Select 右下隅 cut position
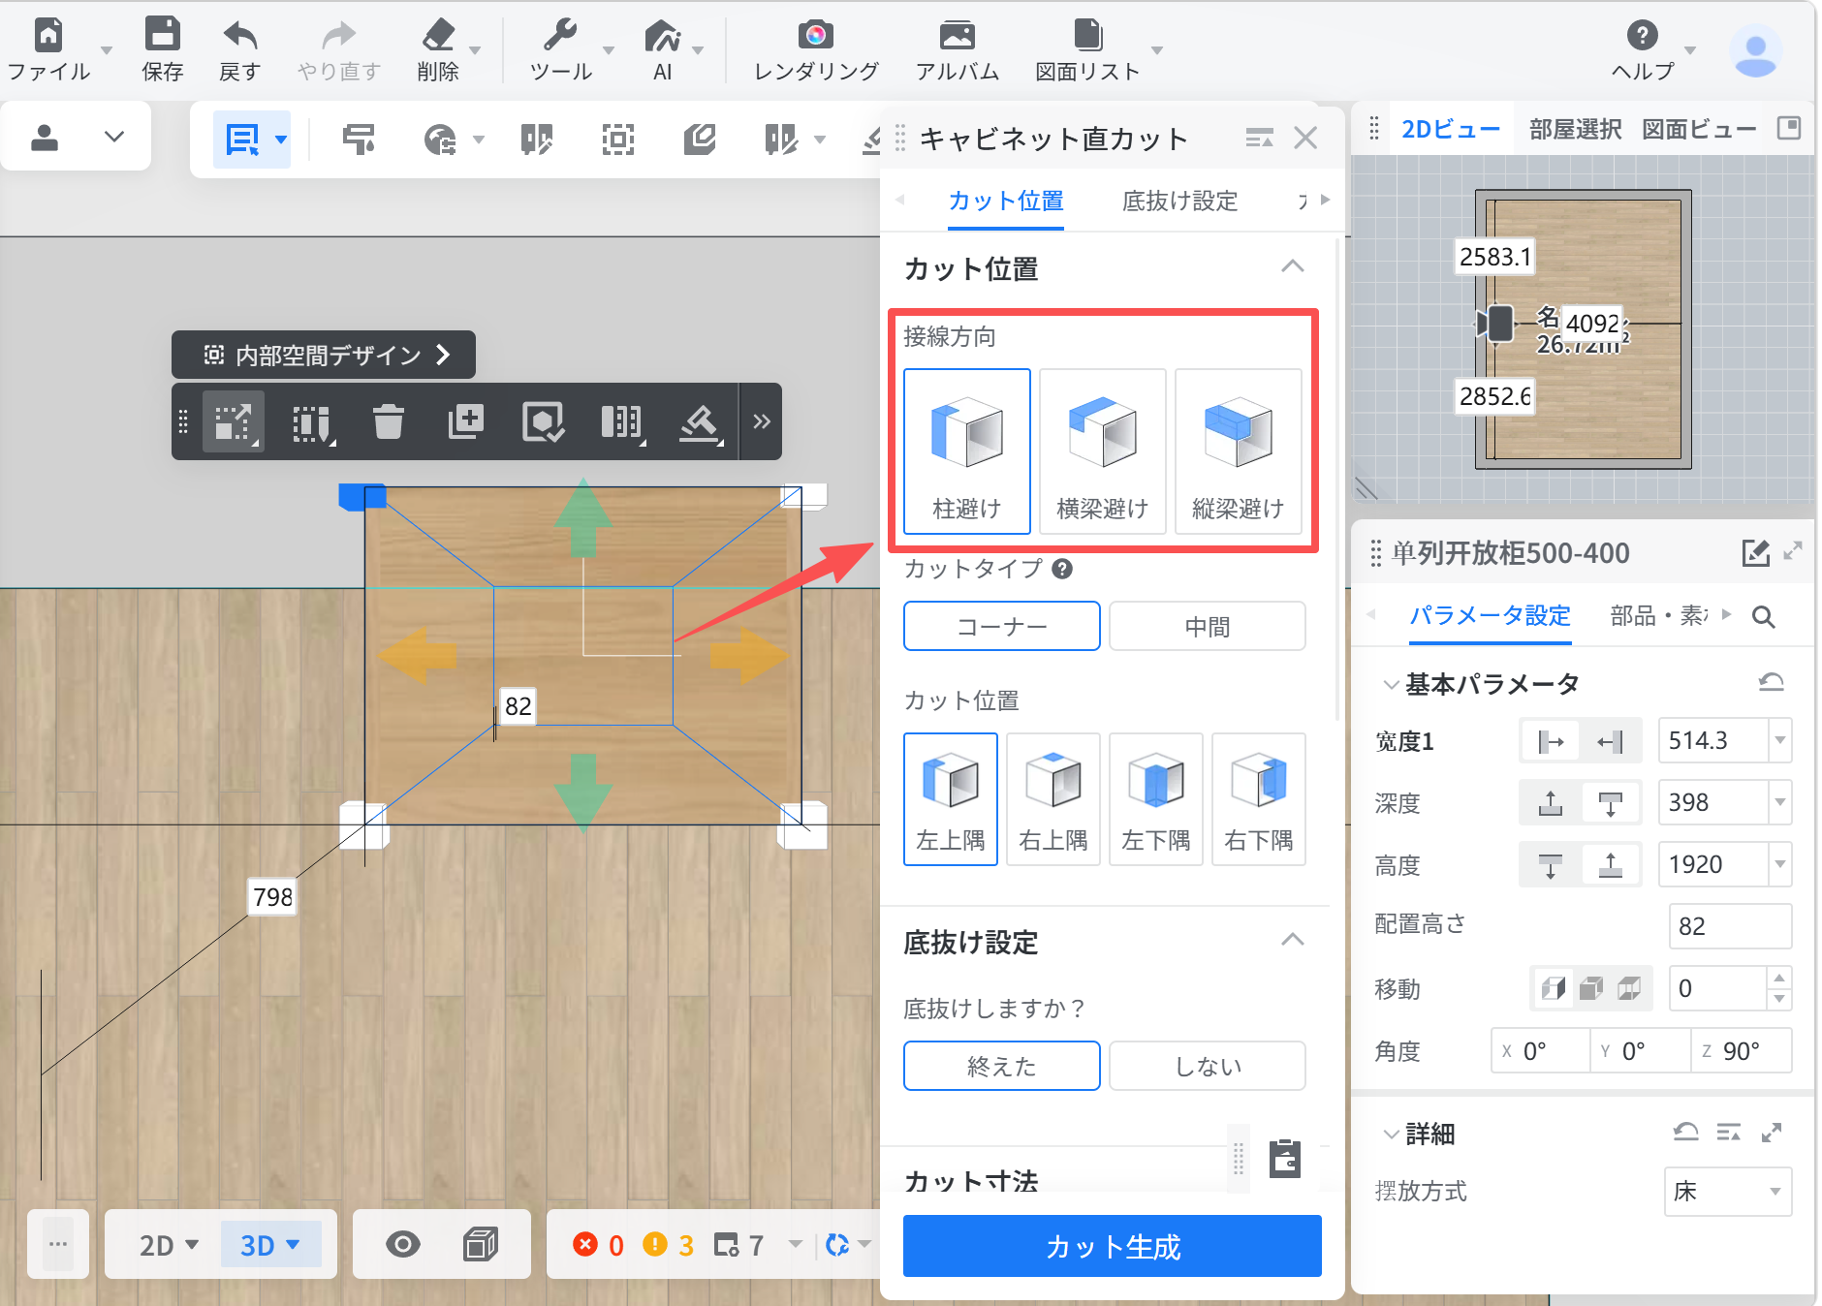 (1258, 798)
